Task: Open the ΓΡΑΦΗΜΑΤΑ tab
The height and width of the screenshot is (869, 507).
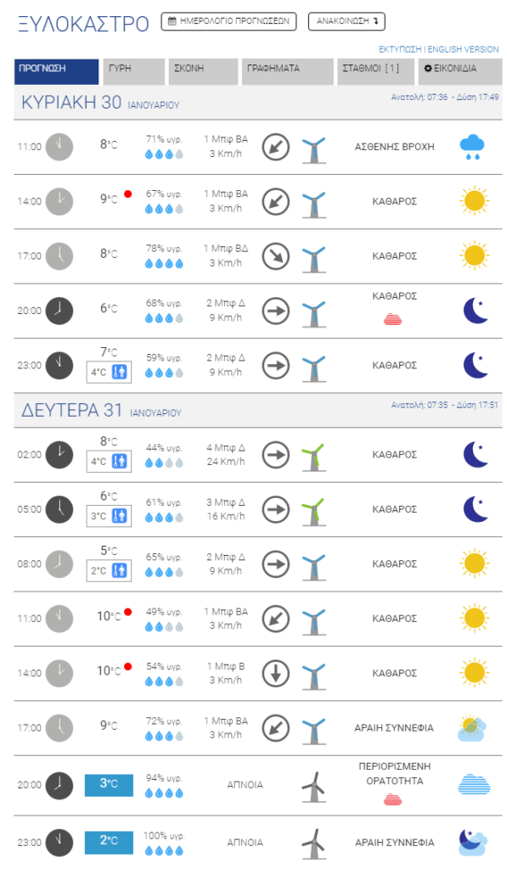Action: click(x=287, y=71)
